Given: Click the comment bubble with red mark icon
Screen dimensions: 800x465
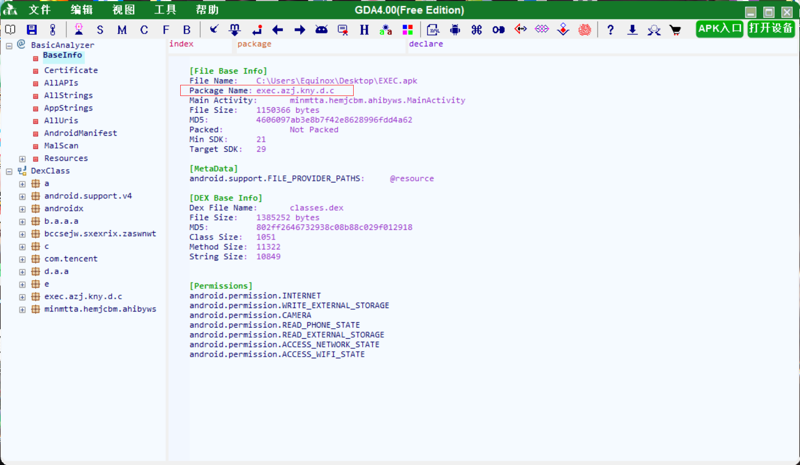Looking at the screenshot, I should point(343,30).
